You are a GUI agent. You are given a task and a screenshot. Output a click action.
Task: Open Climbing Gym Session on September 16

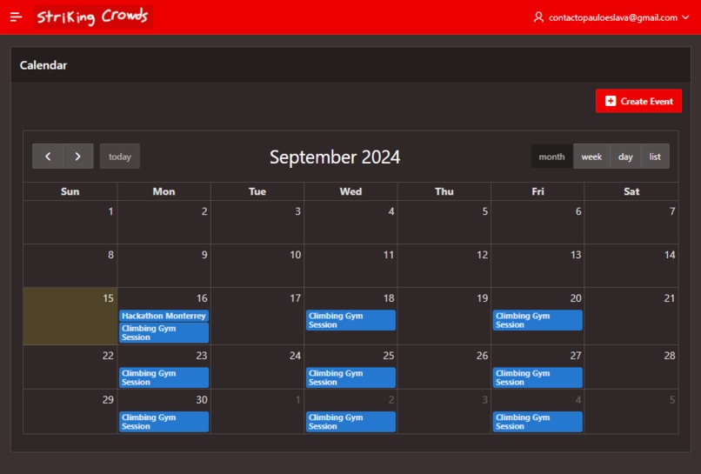164,333
